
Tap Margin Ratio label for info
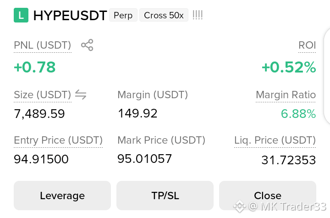point(286,95)
